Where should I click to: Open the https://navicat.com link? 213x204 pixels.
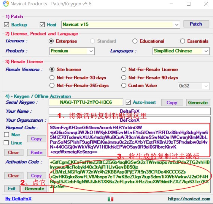click(189, 199)
